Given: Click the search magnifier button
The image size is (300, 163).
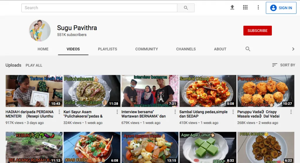Looking at the screenshot, I should click(186, 8).
